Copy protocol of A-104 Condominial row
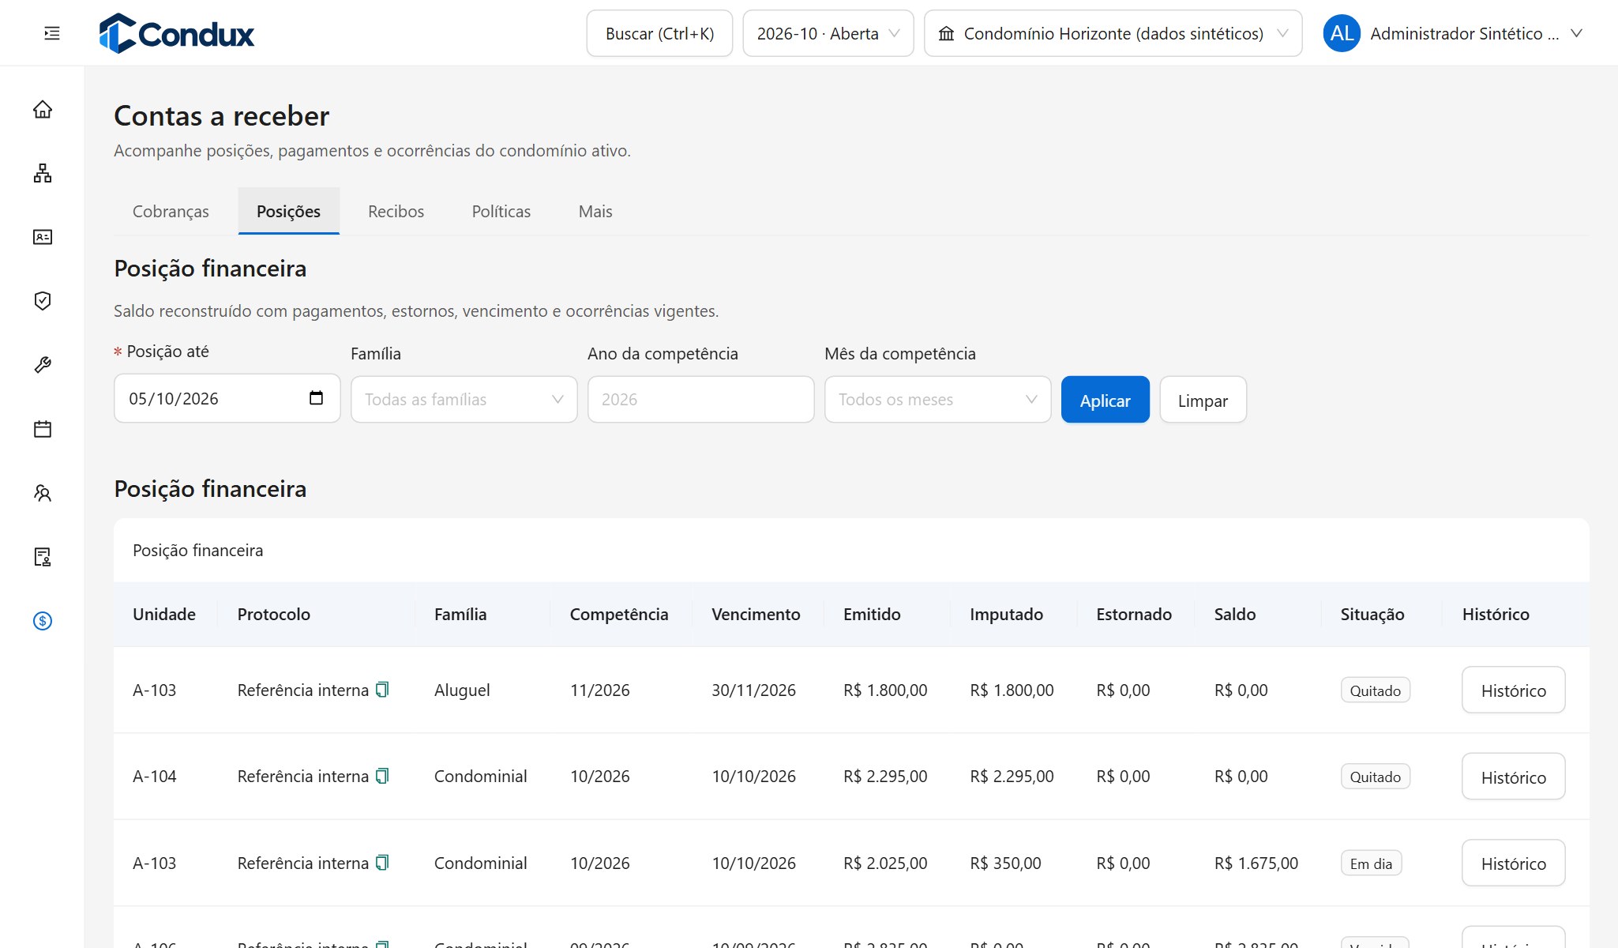1618x948 pixels. 382,776
